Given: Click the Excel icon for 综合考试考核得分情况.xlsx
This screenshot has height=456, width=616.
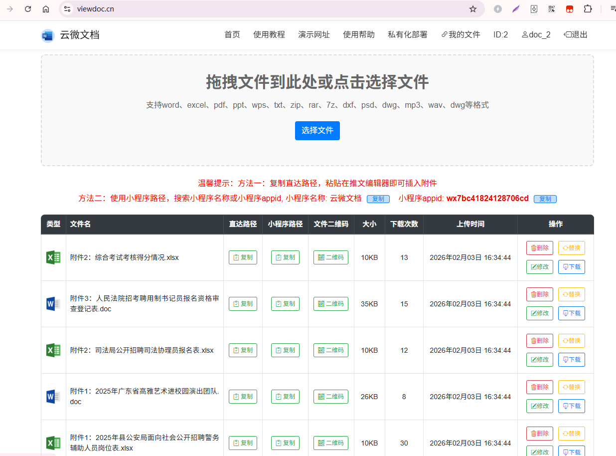Looking at the screenshot, I should (53, 257).
